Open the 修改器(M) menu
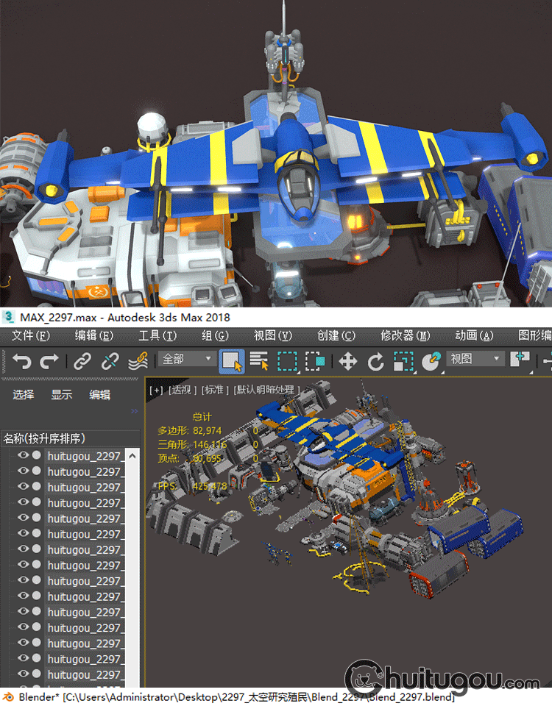 click(405, 335)
